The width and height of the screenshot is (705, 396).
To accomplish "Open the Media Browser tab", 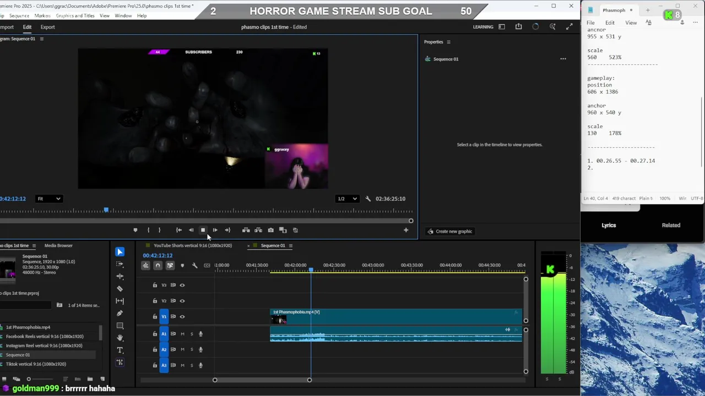I will tap(58, 246).
